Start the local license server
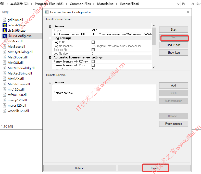Viewport: 201px width, 174px height. click(173, 30)
